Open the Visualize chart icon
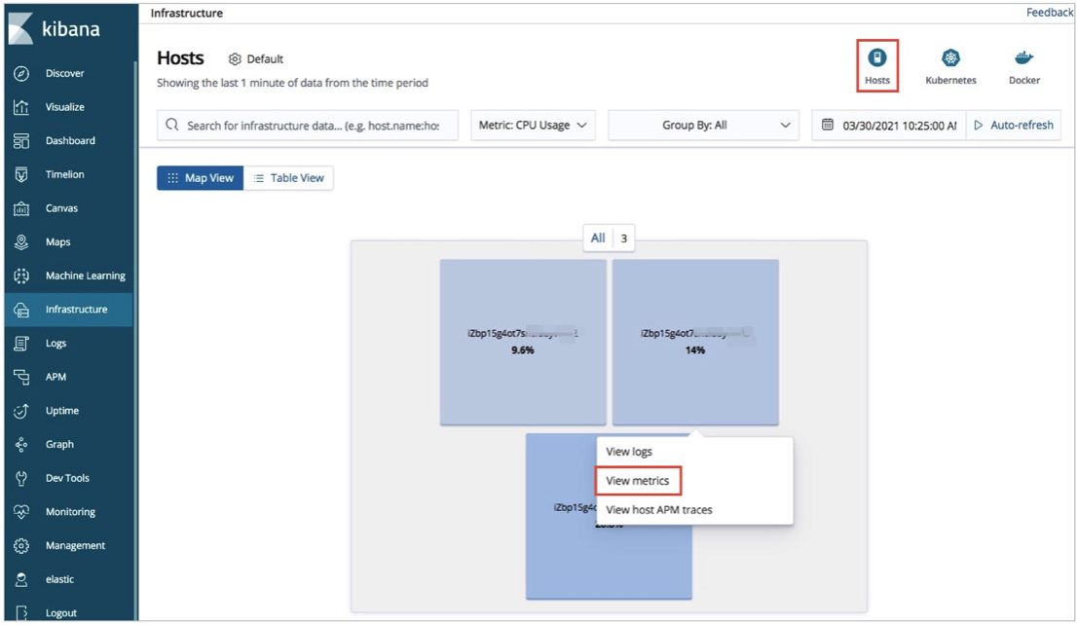 click(x=21, y=107)
